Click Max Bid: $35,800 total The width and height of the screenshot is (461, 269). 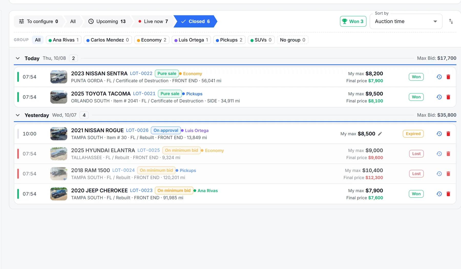point(437,115)
